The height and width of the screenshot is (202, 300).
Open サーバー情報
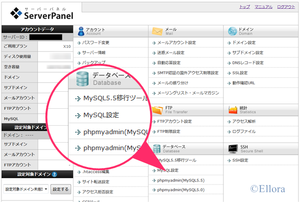[x=94, y=53]
